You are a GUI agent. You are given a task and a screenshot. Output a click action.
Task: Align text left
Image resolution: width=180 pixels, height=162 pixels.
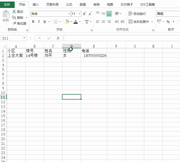[98, 22]
